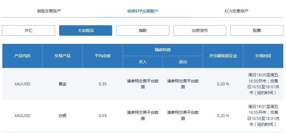The width and height of the screenshot is (286, 133).
Task: Click the 白银 product name cell
Action: click(63, 116)
